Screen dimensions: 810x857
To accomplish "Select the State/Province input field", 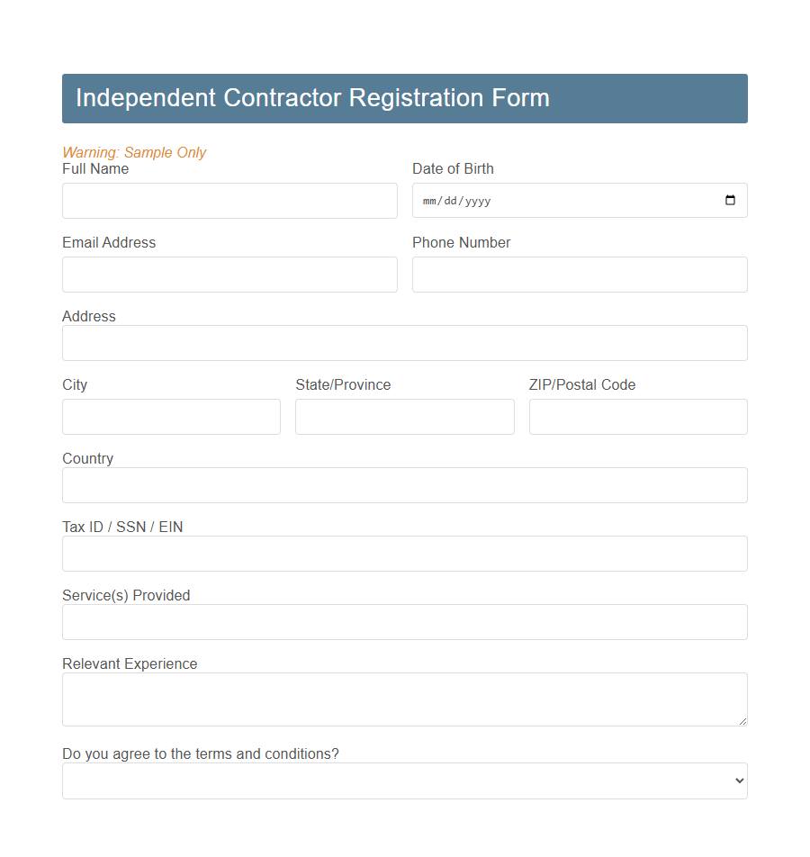I will pos(404,417).
